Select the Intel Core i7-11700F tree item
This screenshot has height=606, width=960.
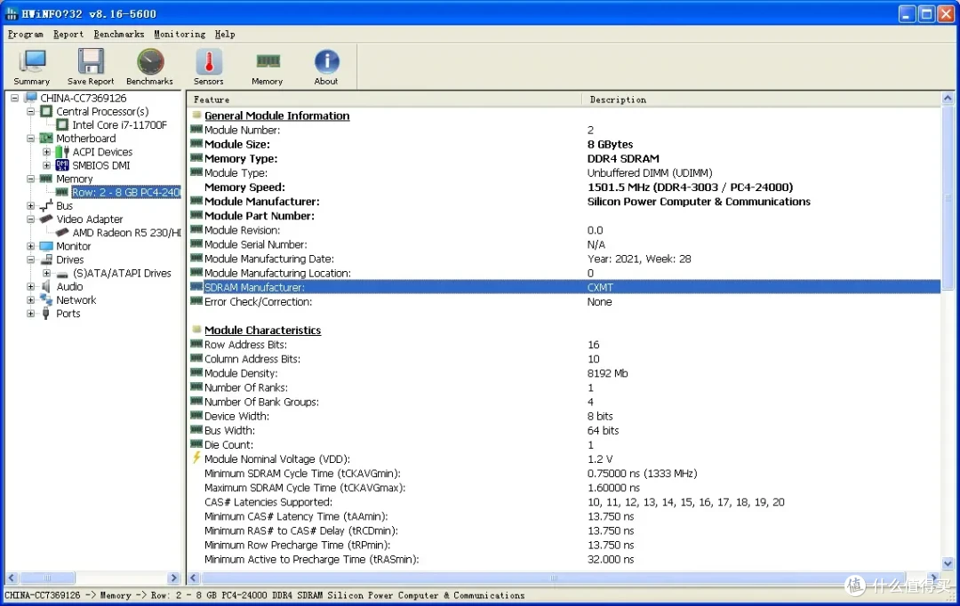[119, 124]
